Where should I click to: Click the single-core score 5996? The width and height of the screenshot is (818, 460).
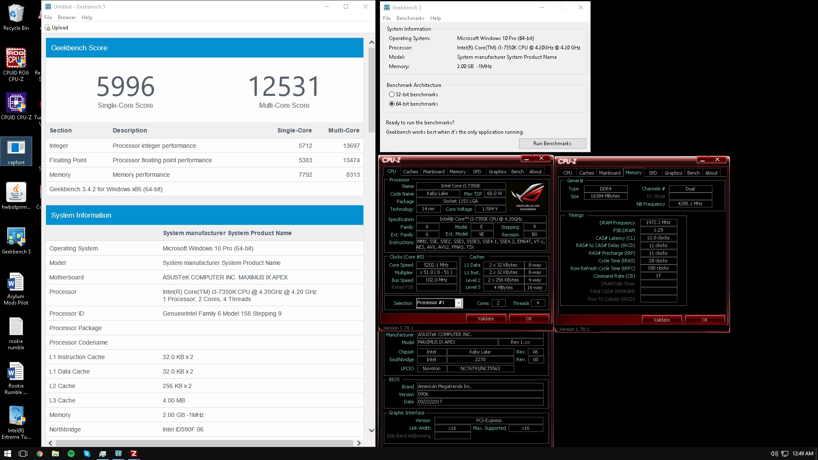(x=125, y=86)
